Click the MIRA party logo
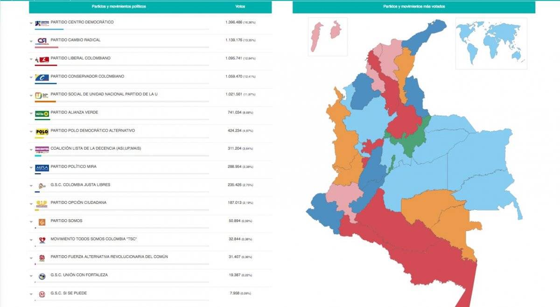 tap(42, 167)
